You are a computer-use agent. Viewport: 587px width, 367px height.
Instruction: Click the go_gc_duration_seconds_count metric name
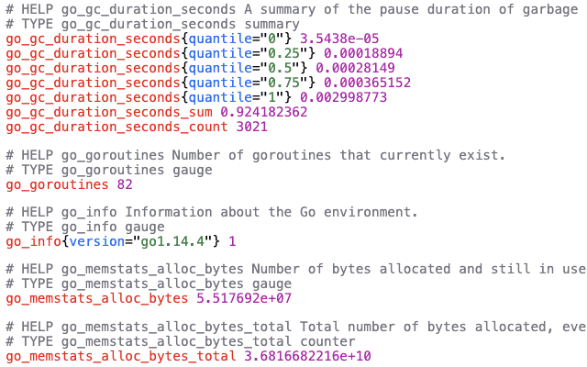pyautogui.click(x=116, y=127)
